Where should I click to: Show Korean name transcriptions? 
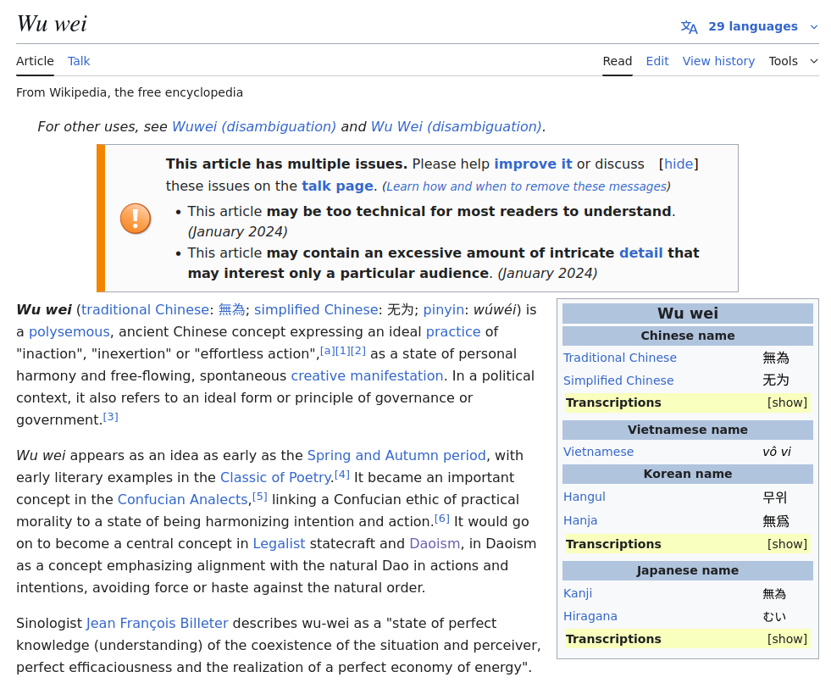[x=787, y=544]
